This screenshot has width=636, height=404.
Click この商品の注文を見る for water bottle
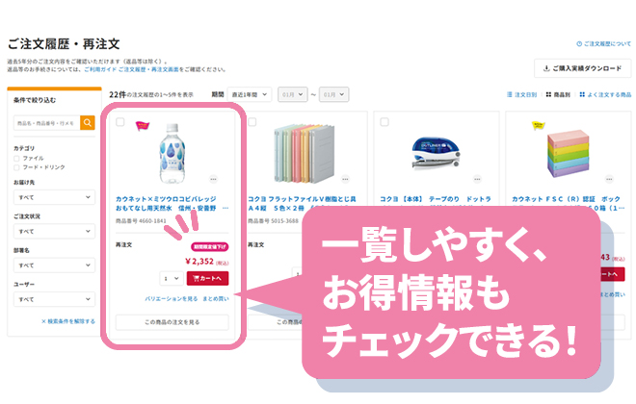tap(172, 322)
